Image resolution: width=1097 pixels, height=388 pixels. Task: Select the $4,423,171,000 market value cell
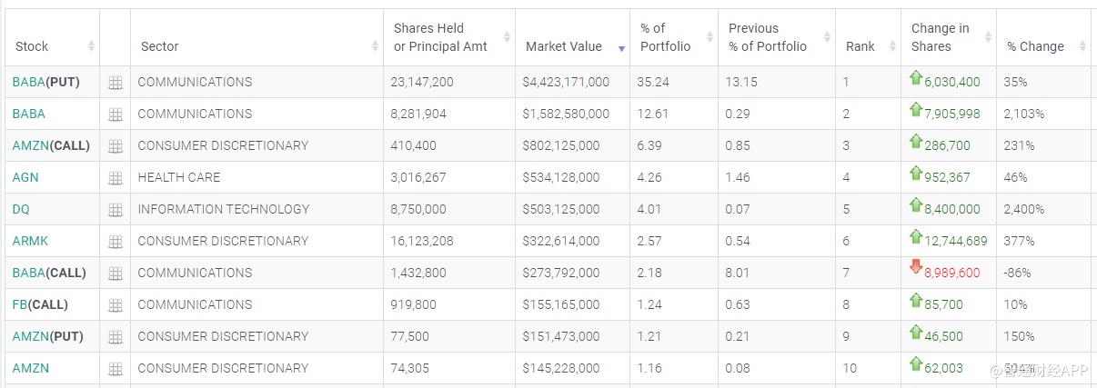[566, 82]
